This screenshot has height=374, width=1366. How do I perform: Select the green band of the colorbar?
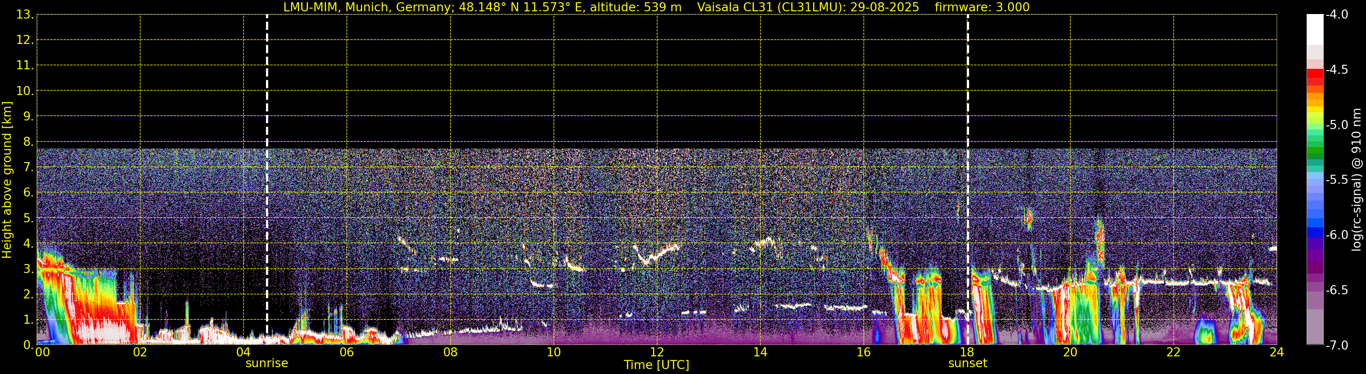coord(1314,151)
